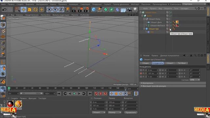Open the search magnifier in Object Manager
The height and width of the screenshot is (118, 210).
coord(196,9)
